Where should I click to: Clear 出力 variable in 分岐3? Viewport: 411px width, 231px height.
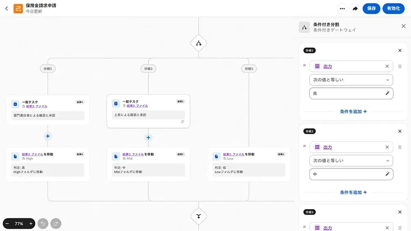coord(387,228)
